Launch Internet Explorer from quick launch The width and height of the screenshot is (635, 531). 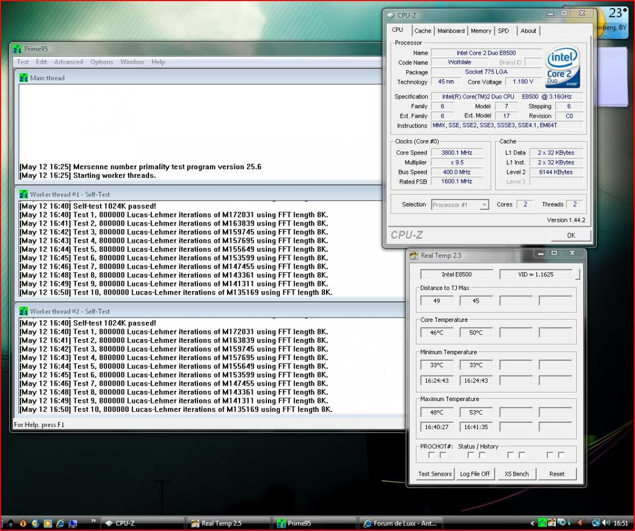(60, 523)
